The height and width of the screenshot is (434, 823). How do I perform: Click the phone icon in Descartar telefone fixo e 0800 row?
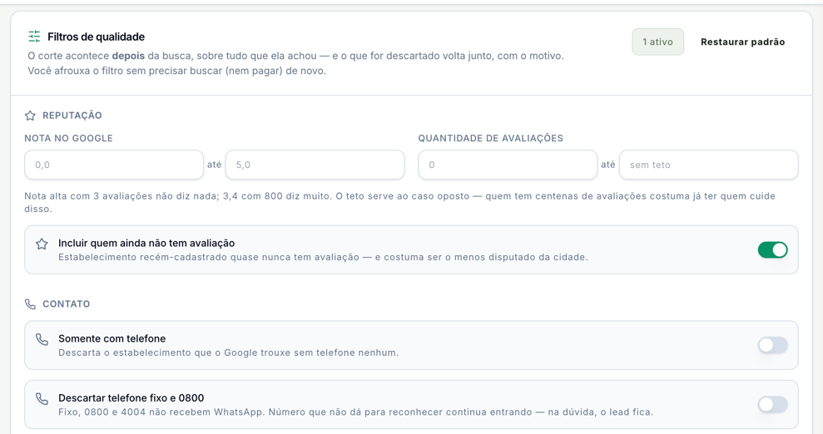click(x=42, y=398)
